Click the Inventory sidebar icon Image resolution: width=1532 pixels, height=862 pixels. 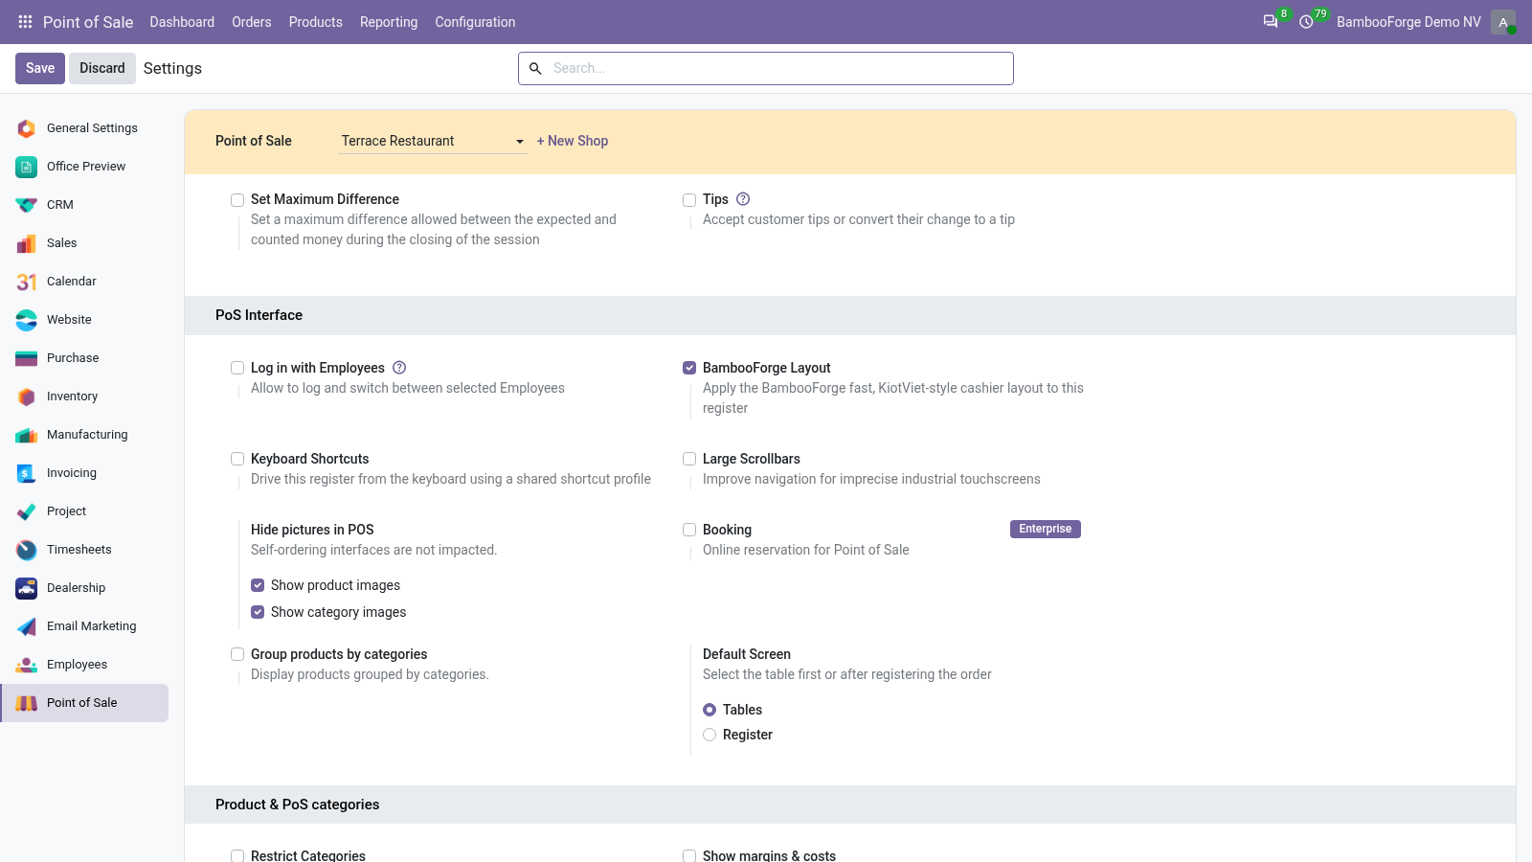point(27,397)
